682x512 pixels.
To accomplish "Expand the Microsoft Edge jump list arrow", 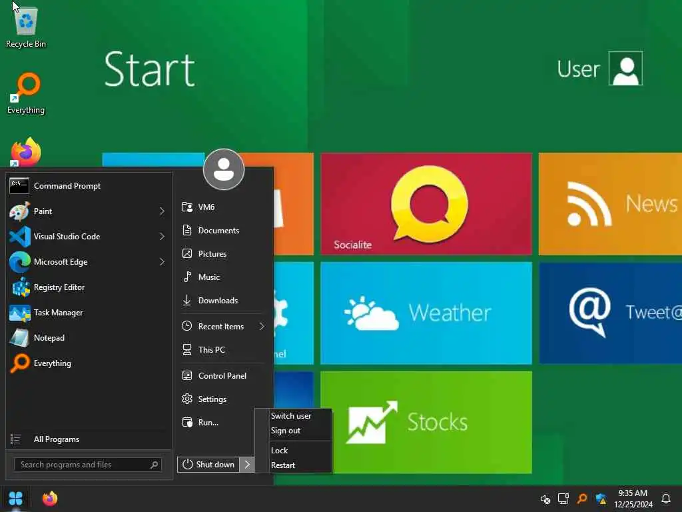I will point(163,261).
